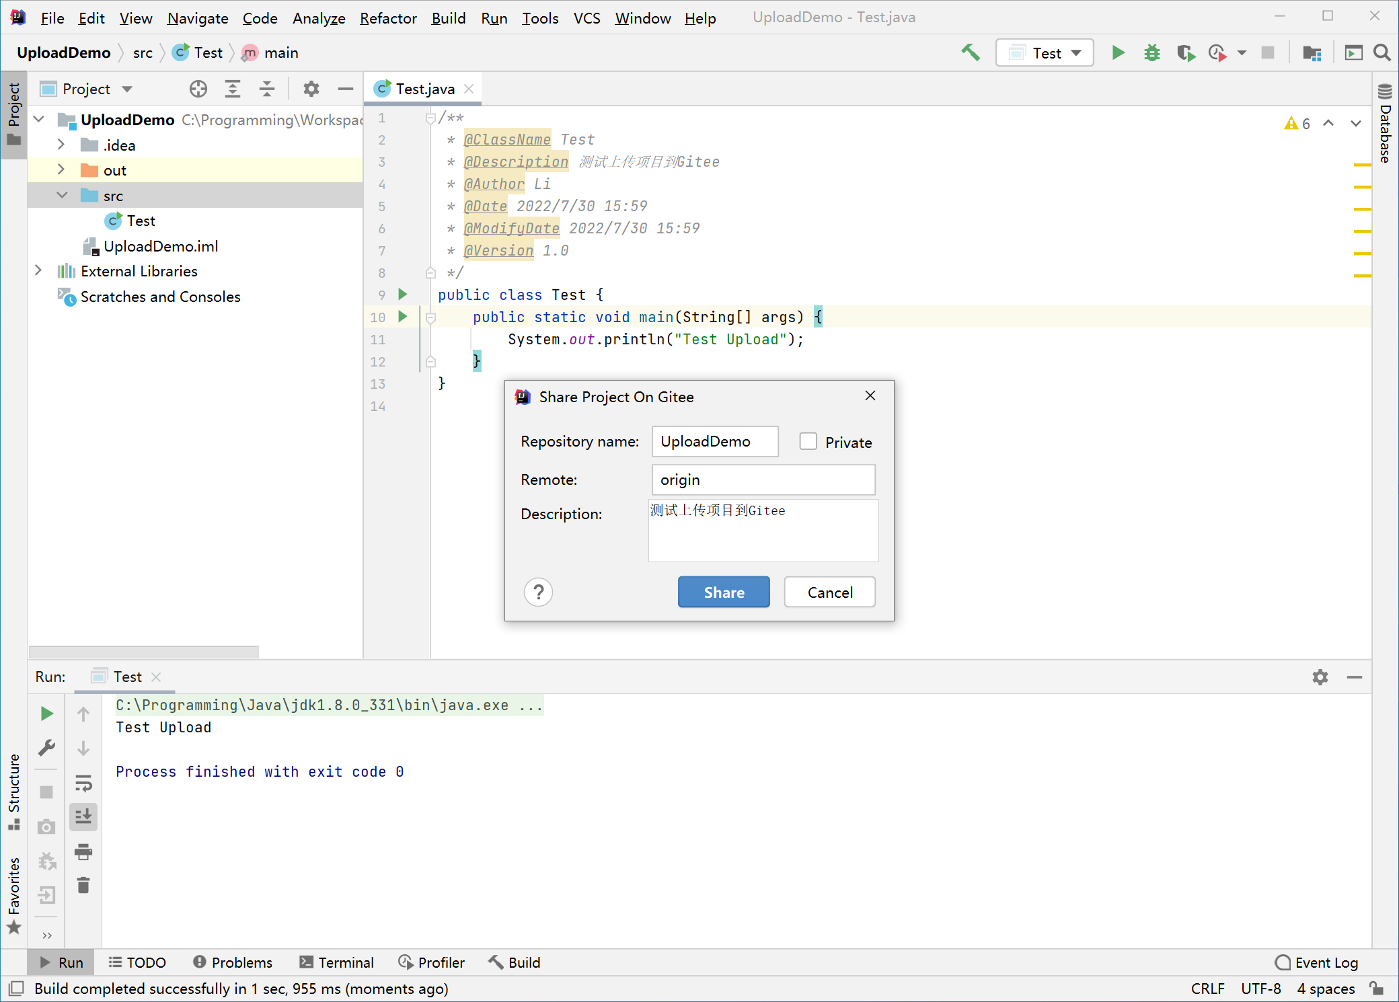Click the UTF-8 encoding status item
The width and height of the screenshot is (1399, 1002).
point(1260,989)
